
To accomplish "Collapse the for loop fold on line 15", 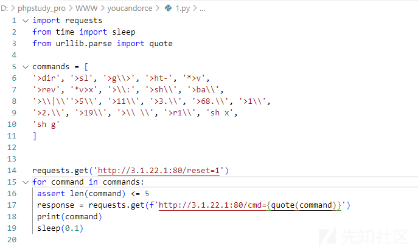I will [26, 182].
